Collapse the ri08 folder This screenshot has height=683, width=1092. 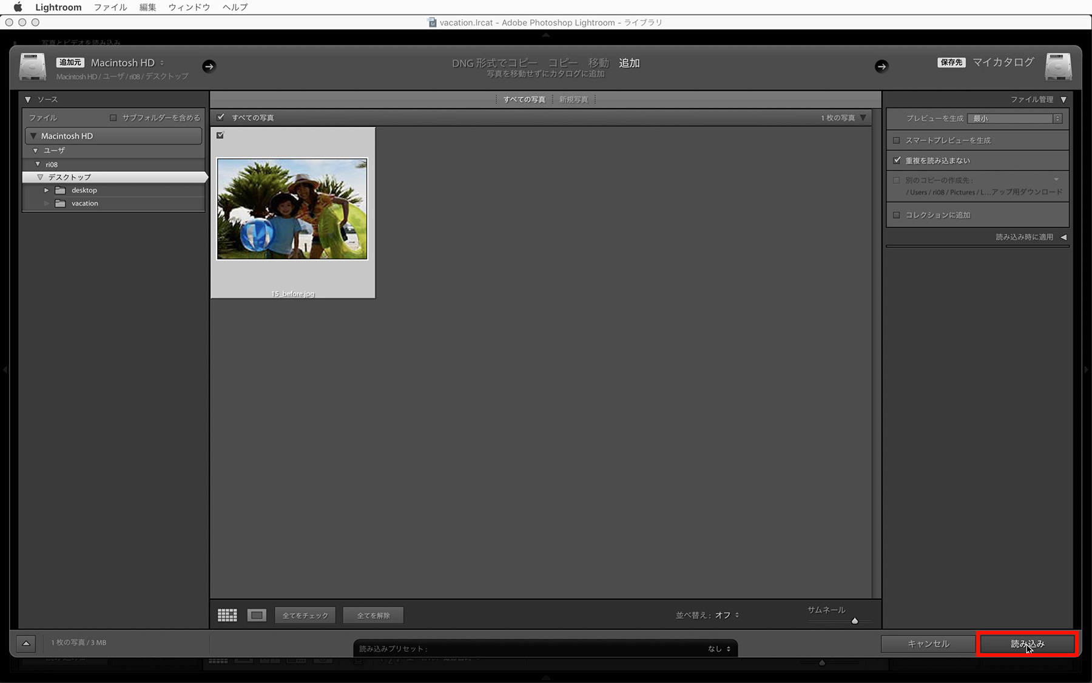[38, 165]
